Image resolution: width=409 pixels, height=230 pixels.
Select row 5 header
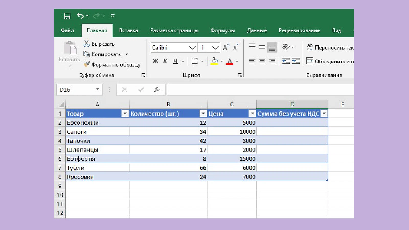tap(60, 150)
